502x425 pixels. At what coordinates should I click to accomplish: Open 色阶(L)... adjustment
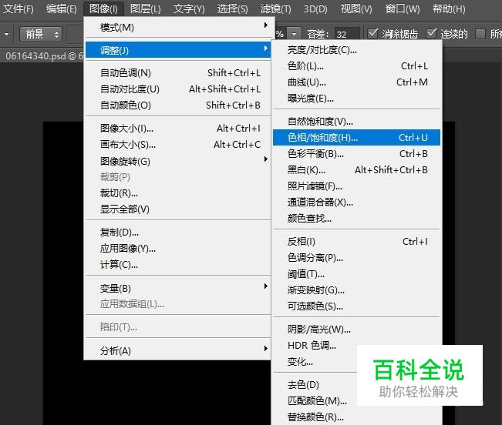pyautogui.click(x=357, y=65)
